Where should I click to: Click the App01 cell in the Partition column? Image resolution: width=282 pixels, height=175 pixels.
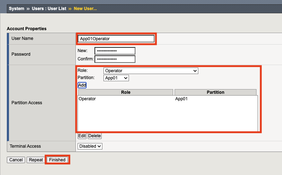(181, 99)
